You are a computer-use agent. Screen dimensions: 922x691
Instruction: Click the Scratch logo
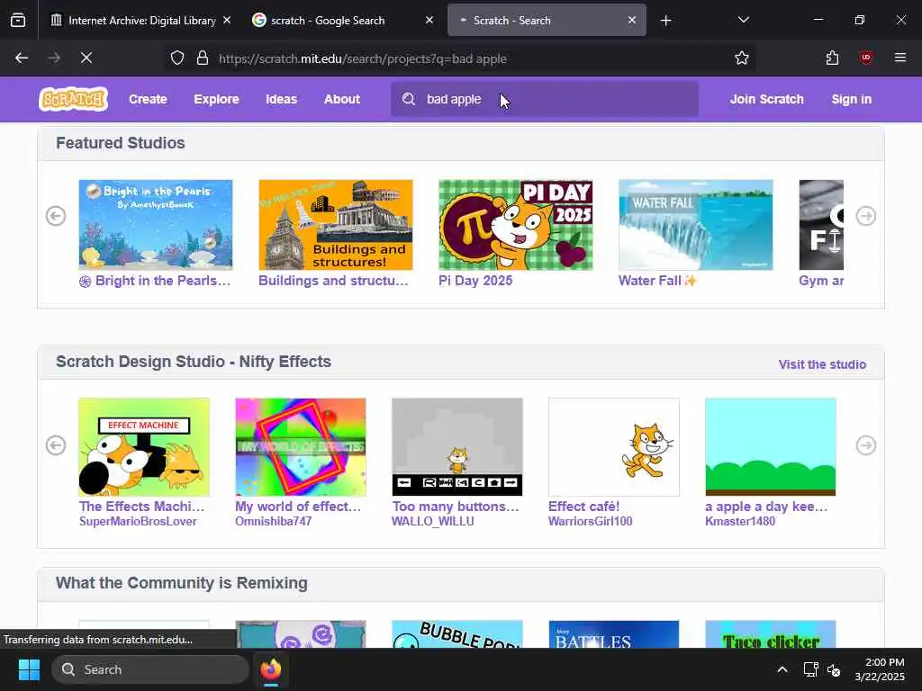(74, 99)
